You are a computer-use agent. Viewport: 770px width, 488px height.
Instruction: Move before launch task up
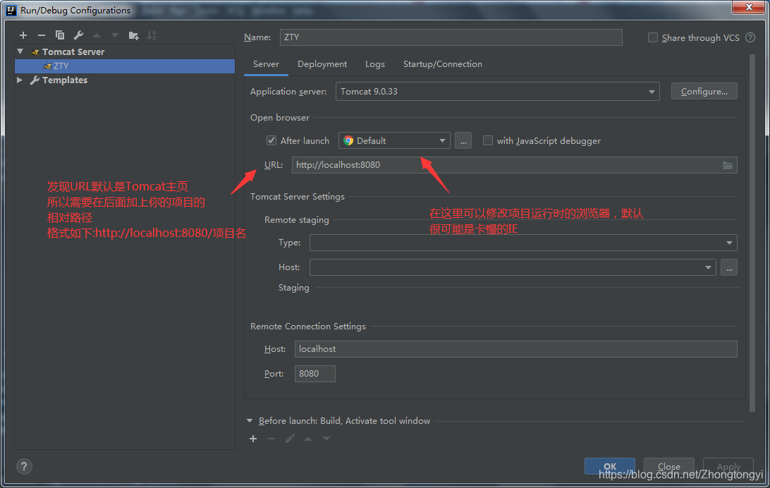308,439
